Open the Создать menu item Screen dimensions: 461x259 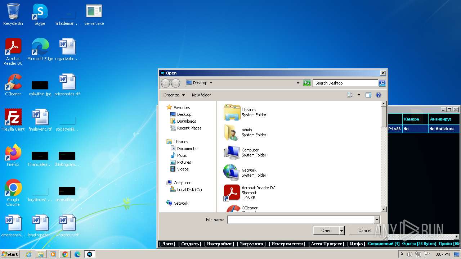point(190,244)
